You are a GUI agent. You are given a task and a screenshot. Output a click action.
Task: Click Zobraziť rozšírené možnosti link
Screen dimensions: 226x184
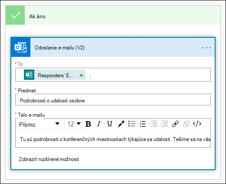click(x=49, y=159)
